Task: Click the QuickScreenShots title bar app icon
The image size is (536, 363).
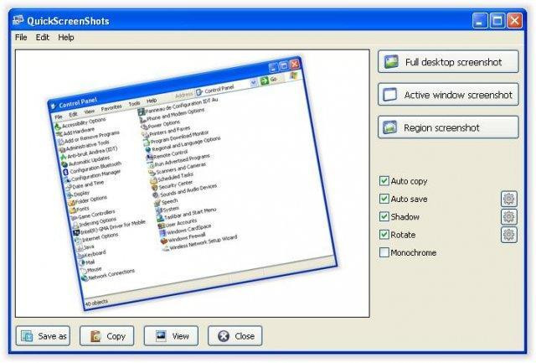Action: click(18, 20)
